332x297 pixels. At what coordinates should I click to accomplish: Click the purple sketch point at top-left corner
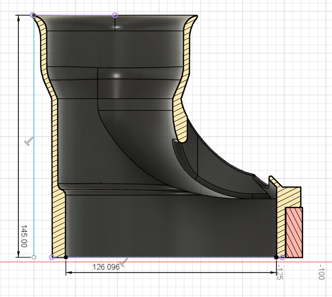[x=34, y=15]
